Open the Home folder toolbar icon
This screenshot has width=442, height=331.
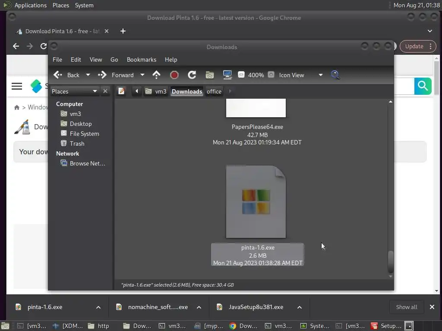[209, 75]
